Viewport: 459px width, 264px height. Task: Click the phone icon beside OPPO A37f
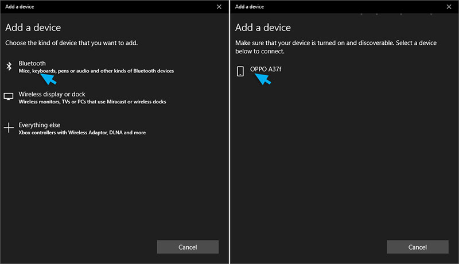(240, 71)
